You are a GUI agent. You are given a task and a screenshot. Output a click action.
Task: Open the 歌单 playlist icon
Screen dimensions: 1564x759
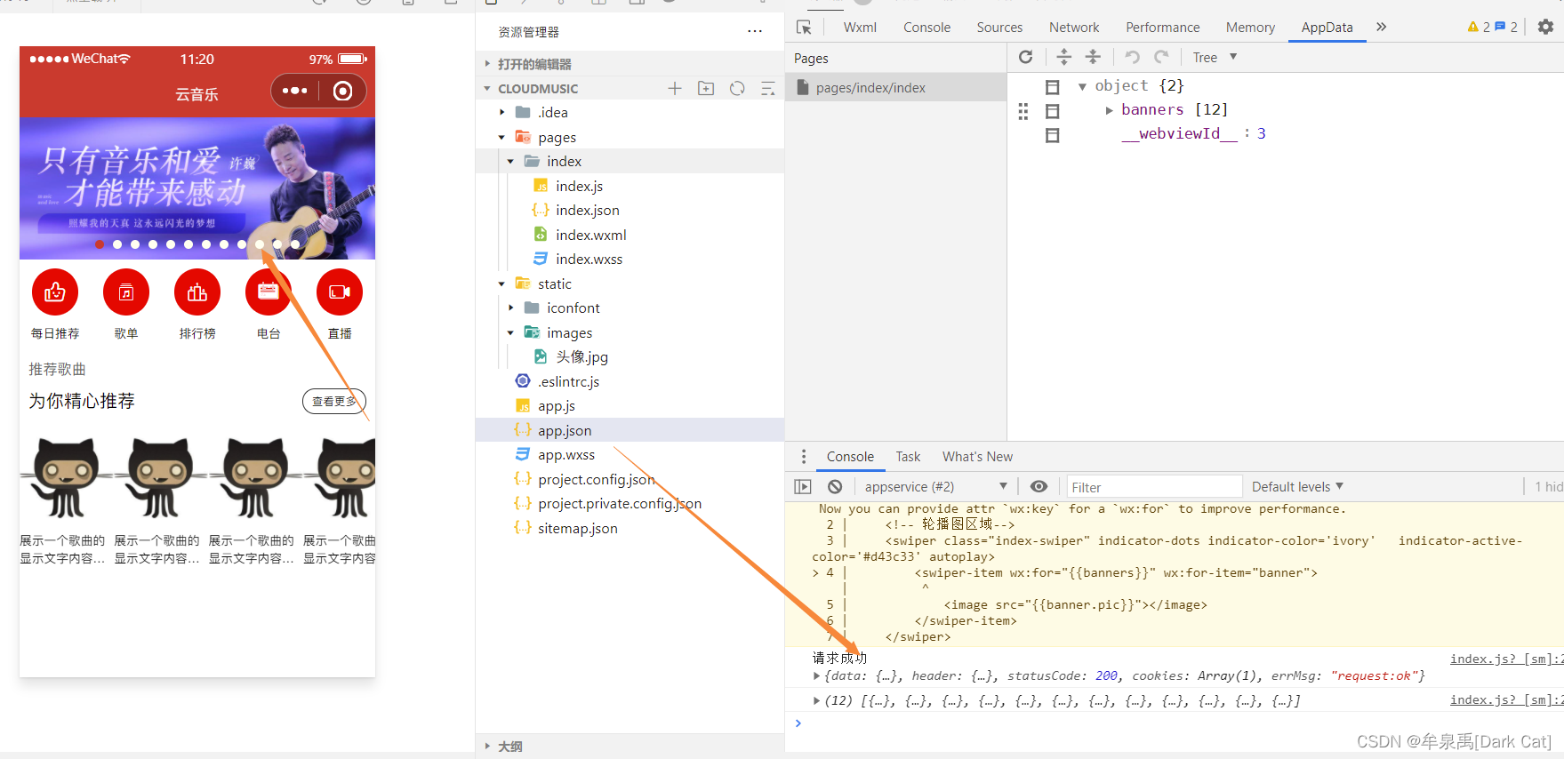(x=126, y=292)
